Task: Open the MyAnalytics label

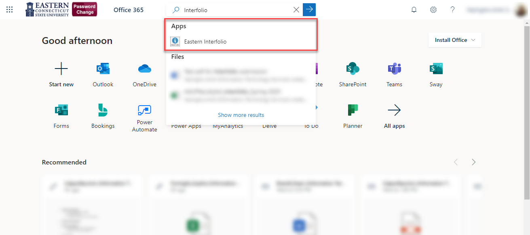Action: pyautogui.click(x=228, y=126)
